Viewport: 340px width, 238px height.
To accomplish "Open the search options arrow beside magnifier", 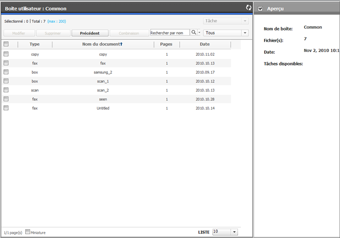I will click(199, 33).
